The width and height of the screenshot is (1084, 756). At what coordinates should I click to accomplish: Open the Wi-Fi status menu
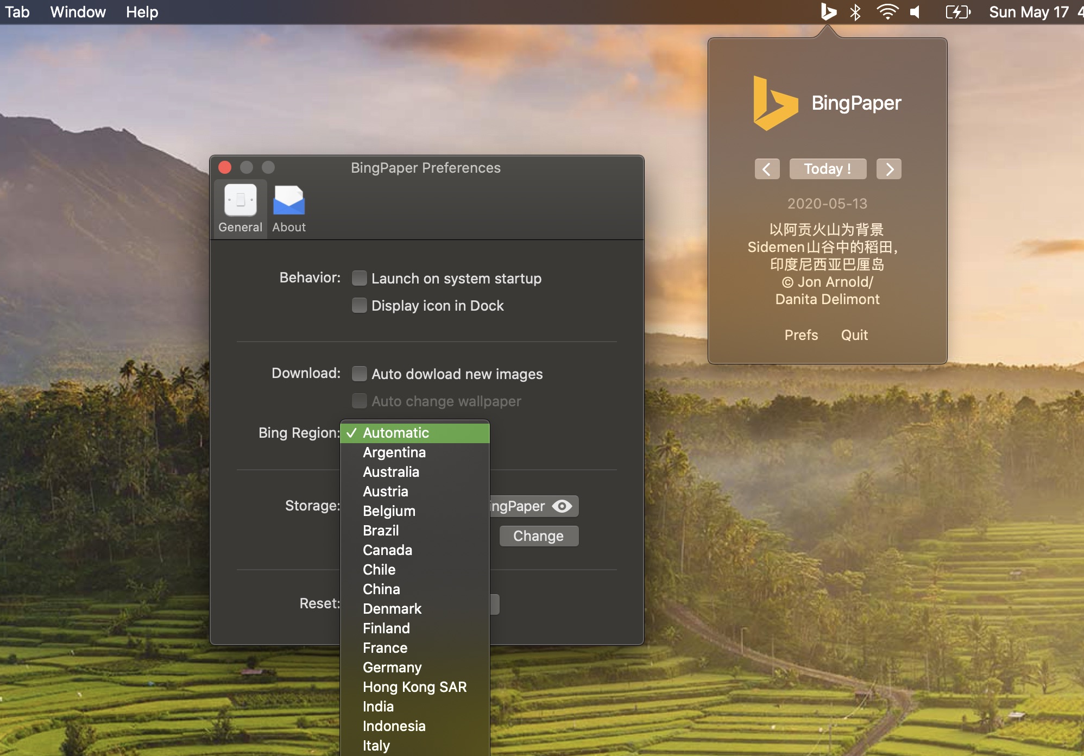point(887,12)
